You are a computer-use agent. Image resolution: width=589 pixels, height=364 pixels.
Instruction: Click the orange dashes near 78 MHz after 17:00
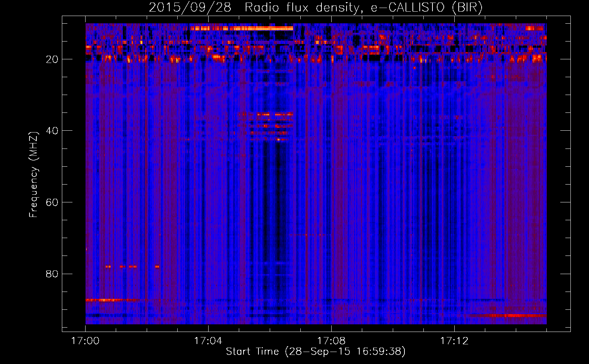point(133,266)
